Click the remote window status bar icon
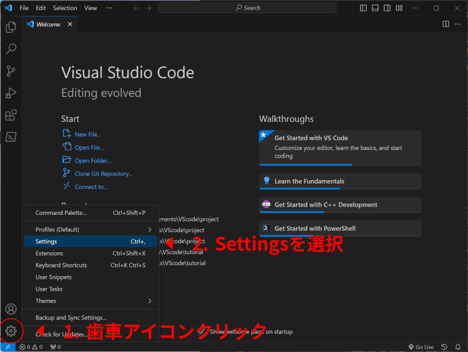 pyautogui.click(x=8, y=347)
